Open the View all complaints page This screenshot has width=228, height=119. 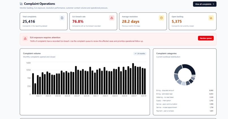coord(205,4)
